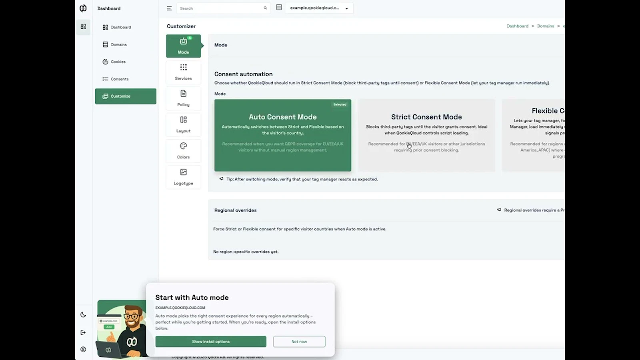Image resolution: width=640 pixels, height=360 pixels.
Task: Click the search magnifier icon
Action: point(265,8)
